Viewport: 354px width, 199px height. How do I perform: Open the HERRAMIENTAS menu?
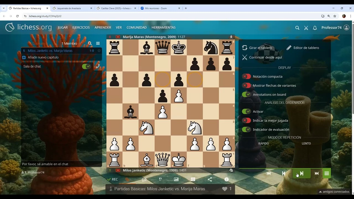(163, 28)
